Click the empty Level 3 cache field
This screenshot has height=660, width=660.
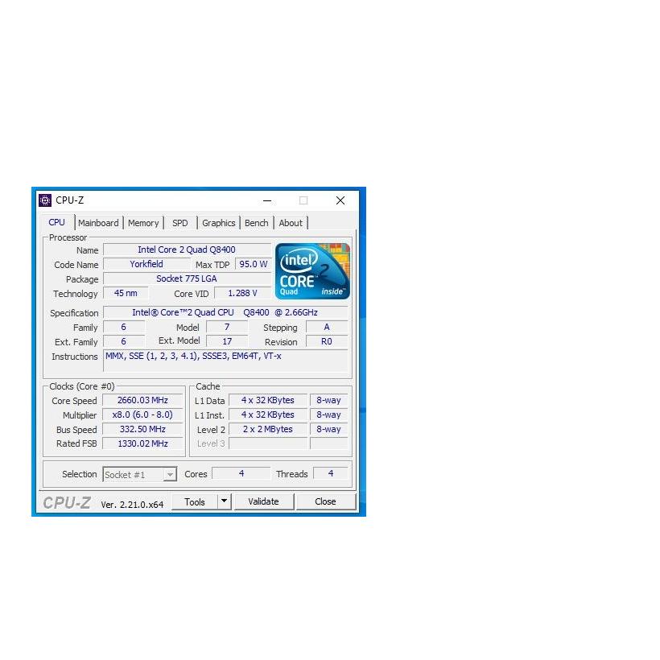coord(268,443)
